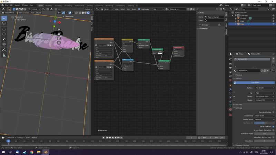
Task: Toggle camera view gizmo in viewport
Action: [59, 38]
